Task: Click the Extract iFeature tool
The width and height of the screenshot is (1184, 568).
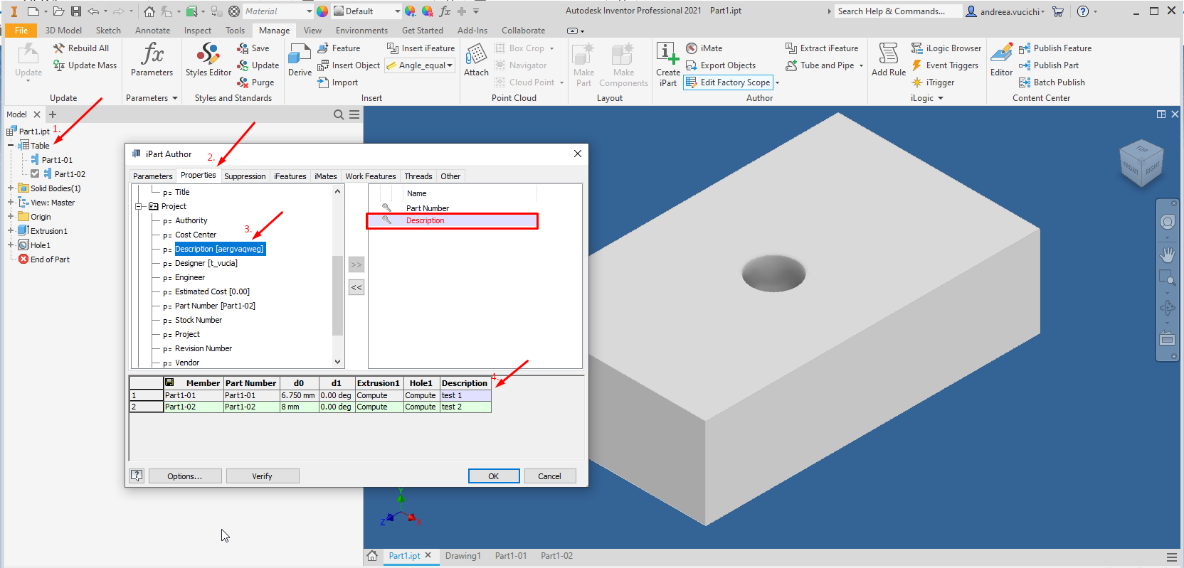Action: point(822,48)
